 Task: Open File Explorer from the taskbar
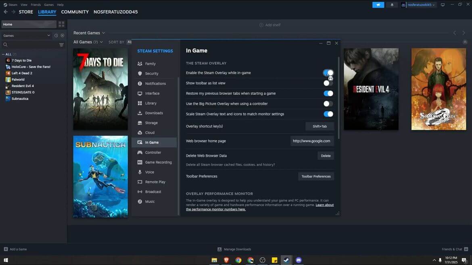(214, 260)
